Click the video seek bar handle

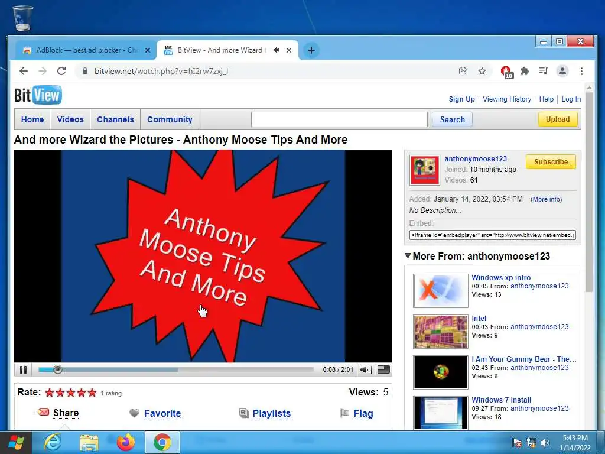[57, 370]
